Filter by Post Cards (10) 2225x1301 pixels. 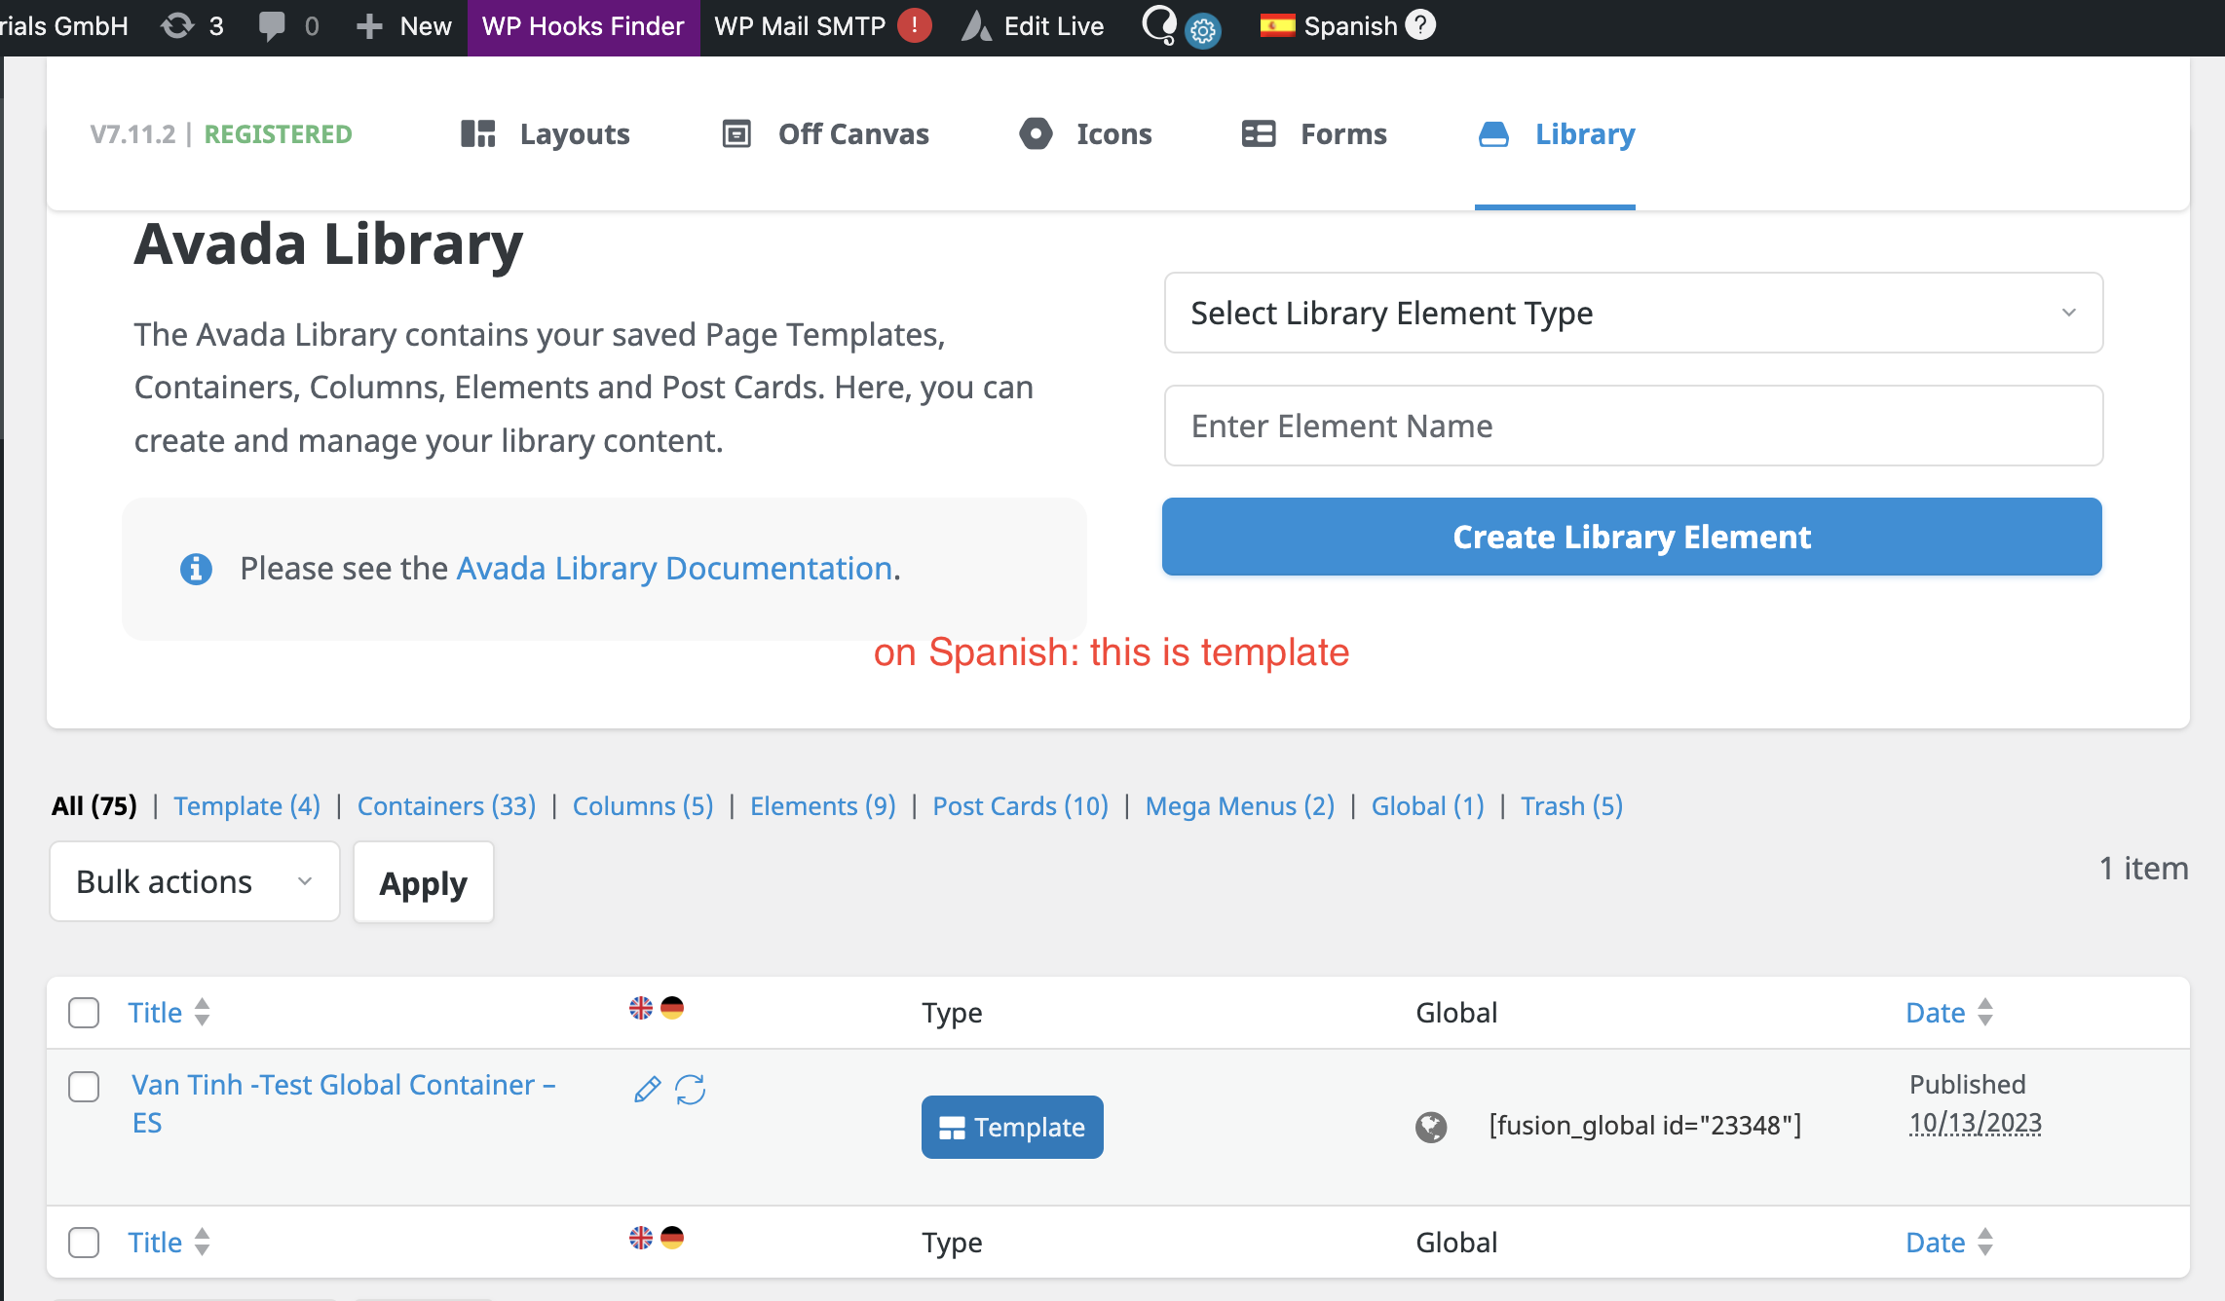click(x=1020, y=806)
